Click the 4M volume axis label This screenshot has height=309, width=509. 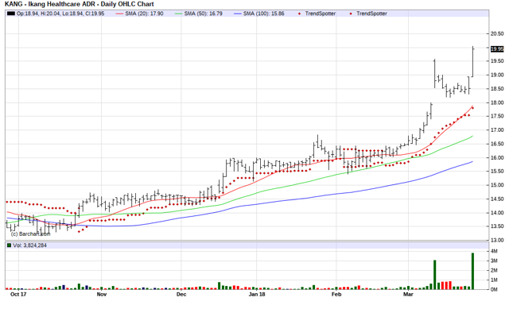(494, 251)
